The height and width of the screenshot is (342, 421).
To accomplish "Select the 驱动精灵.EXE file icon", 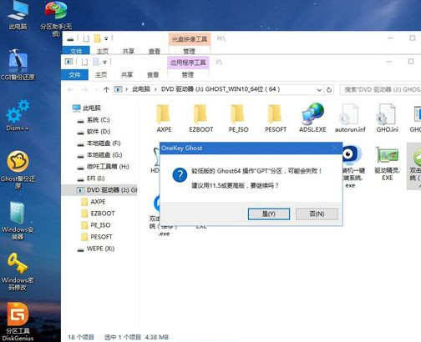I will click(x=387, y=164).
